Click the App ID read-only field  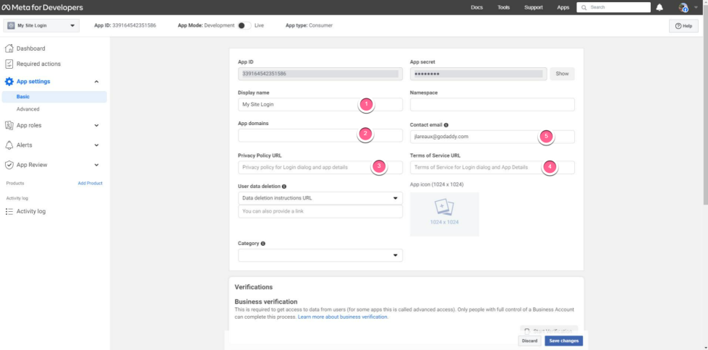320,74
